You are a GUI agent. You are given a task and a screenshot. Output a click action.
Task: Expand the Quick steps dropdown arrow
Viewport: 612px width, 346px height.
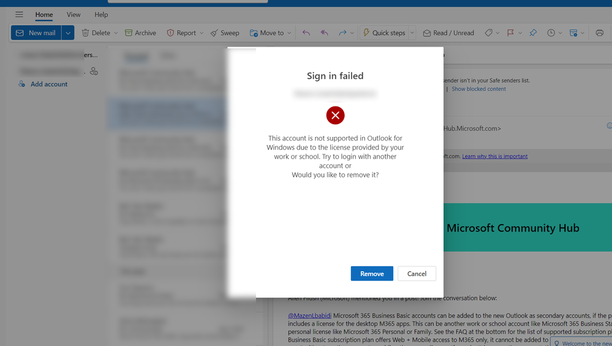click(x=412, y=33)
